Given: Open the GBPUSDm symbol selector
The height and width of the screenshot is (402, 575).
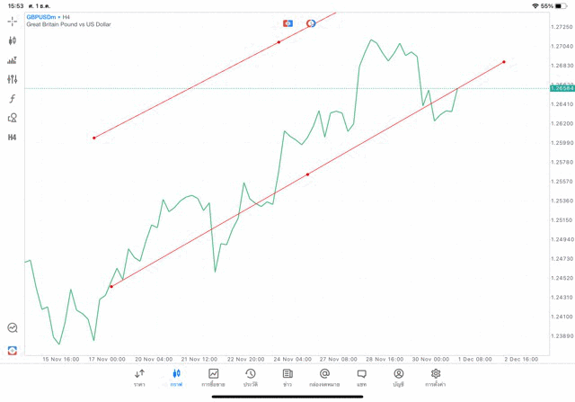Looking at the screenshot, I should coord(41,17).
